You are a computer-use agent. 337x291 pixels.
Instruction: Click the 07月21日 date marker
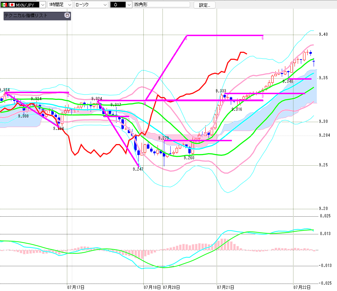point(225,287)
